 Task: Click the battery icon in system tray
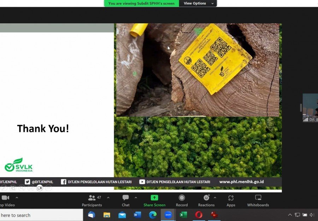point(305,215)
